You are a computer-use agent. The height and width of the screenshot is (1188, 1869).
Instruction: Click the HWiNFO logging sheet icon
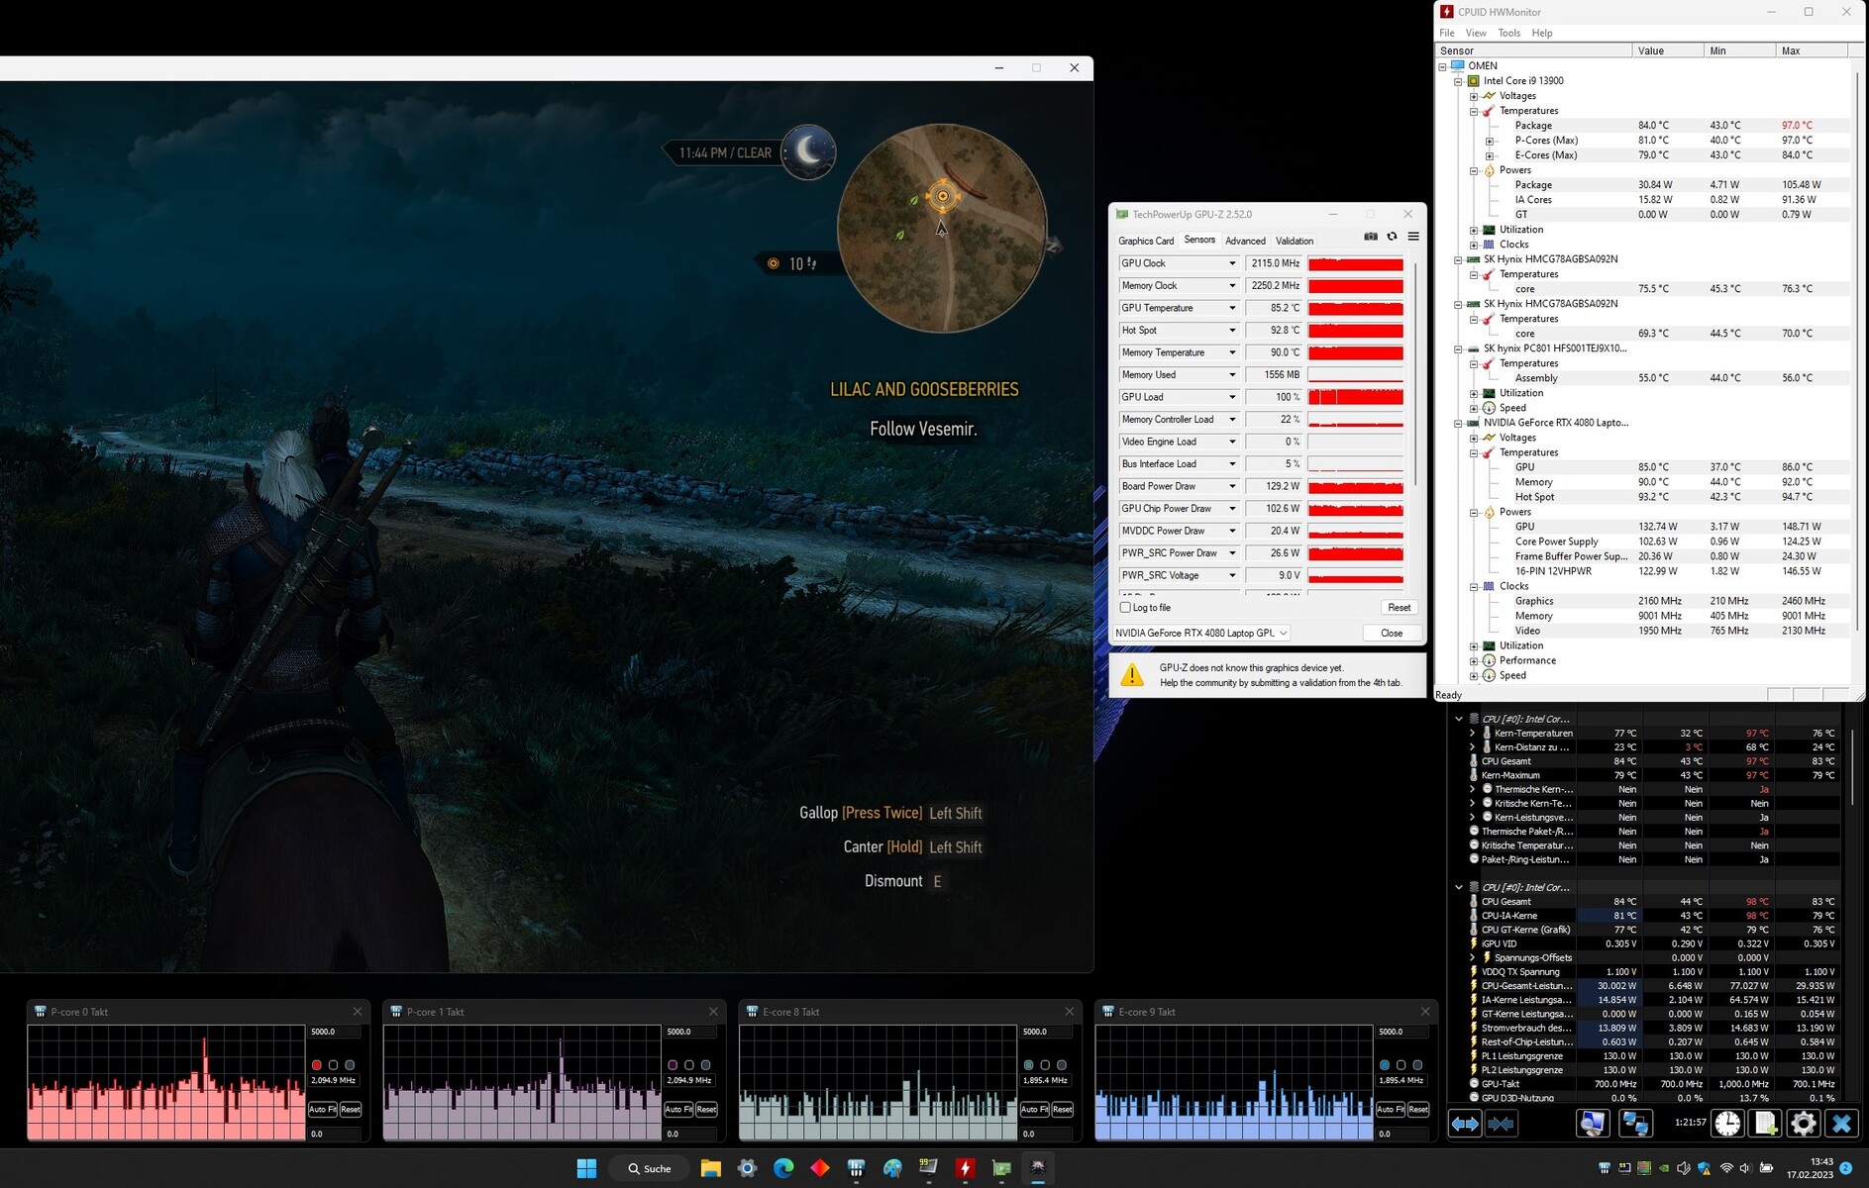1765,1124
